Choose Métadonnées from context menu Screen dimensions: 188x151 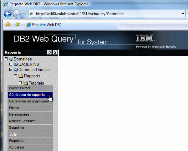click(30, 115)
